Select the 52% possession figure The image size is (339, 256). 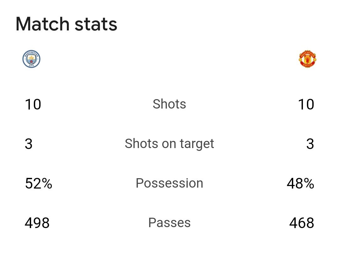click(x=39, y=184)
